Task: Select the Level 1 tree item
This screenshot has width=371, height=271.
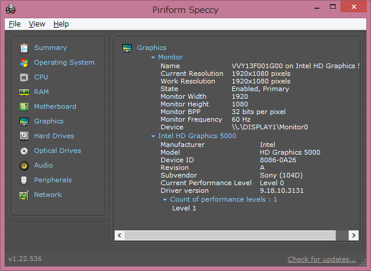Action: tap(184, 208)
